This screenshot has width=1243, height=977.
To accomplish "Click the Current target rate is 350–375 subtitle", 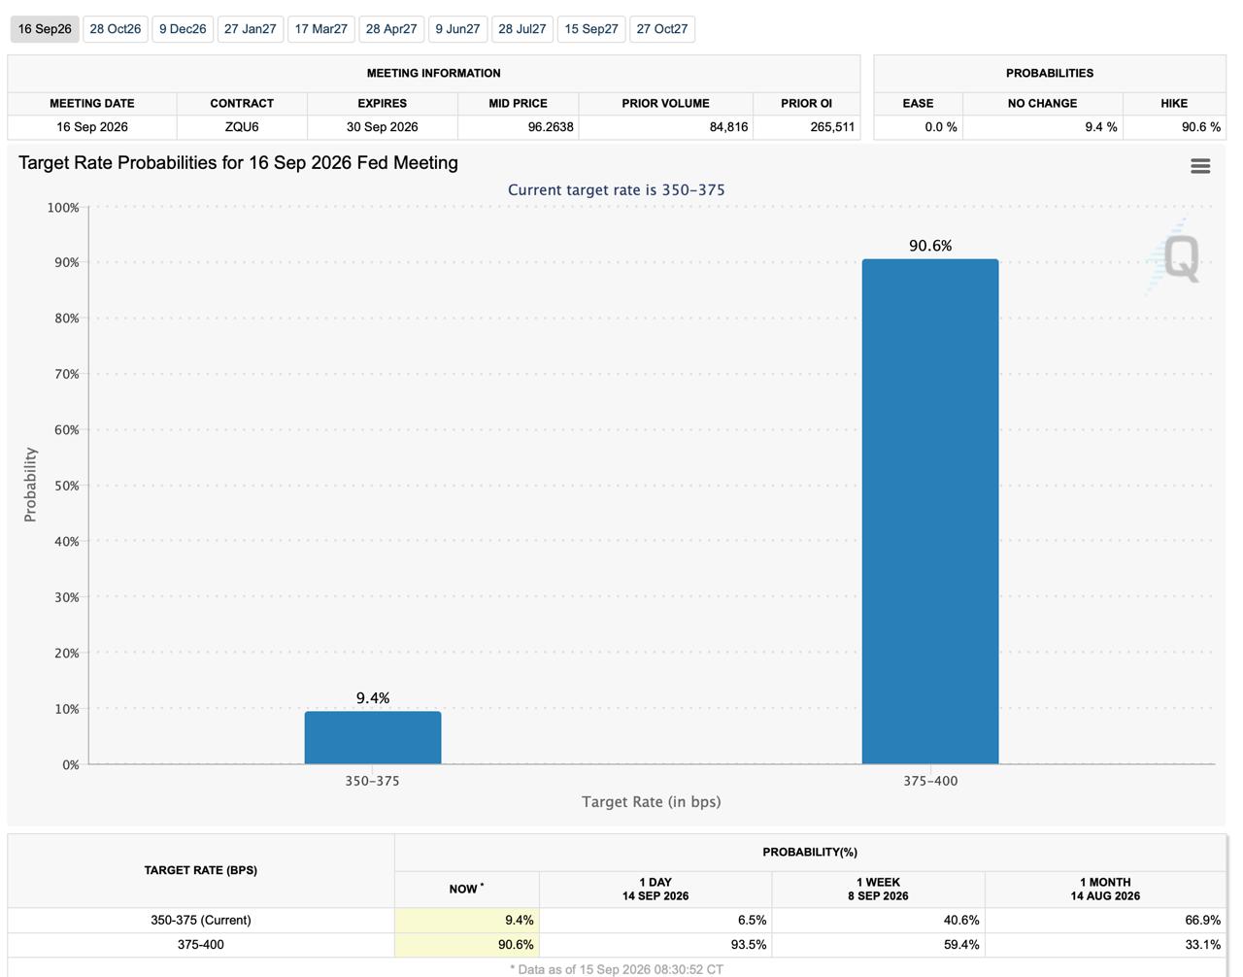I will pyautogui.click(x=617, y=190).
